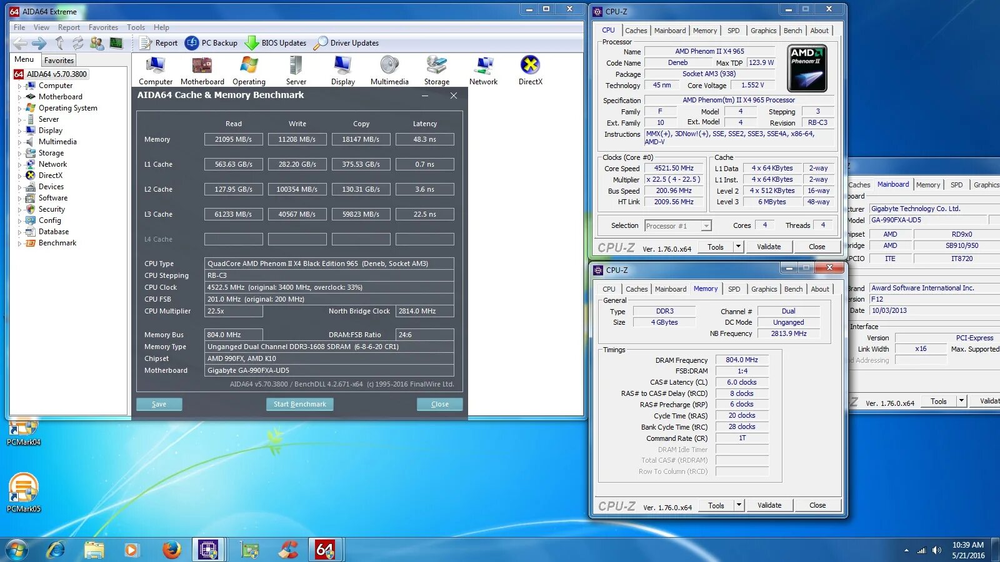The image size is (1000, 562).
Task: Check for BIOS Updates
Action: pos(276,43)
